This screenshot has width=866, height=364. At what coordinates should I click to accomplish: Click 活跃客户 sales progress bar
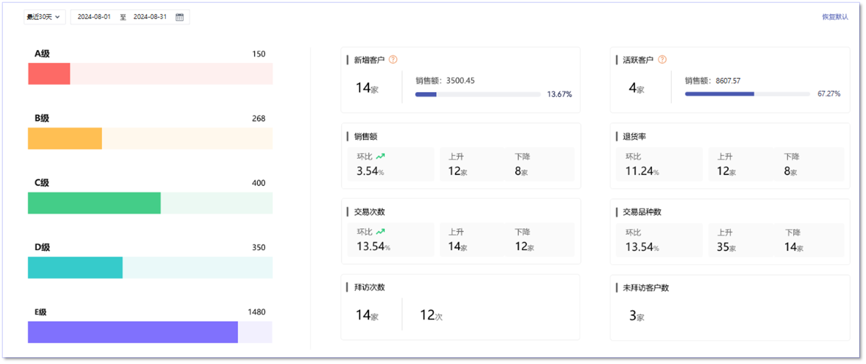[x=747, y=94]
